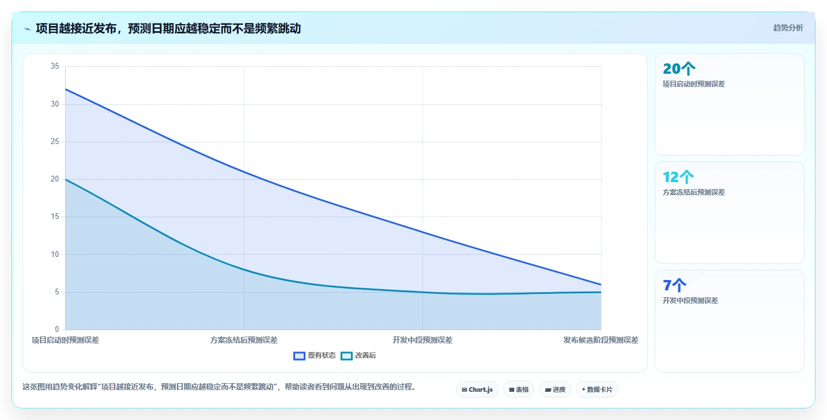
Task: Click the blue 原有状态 legend color box
Action: pos(299,355)
